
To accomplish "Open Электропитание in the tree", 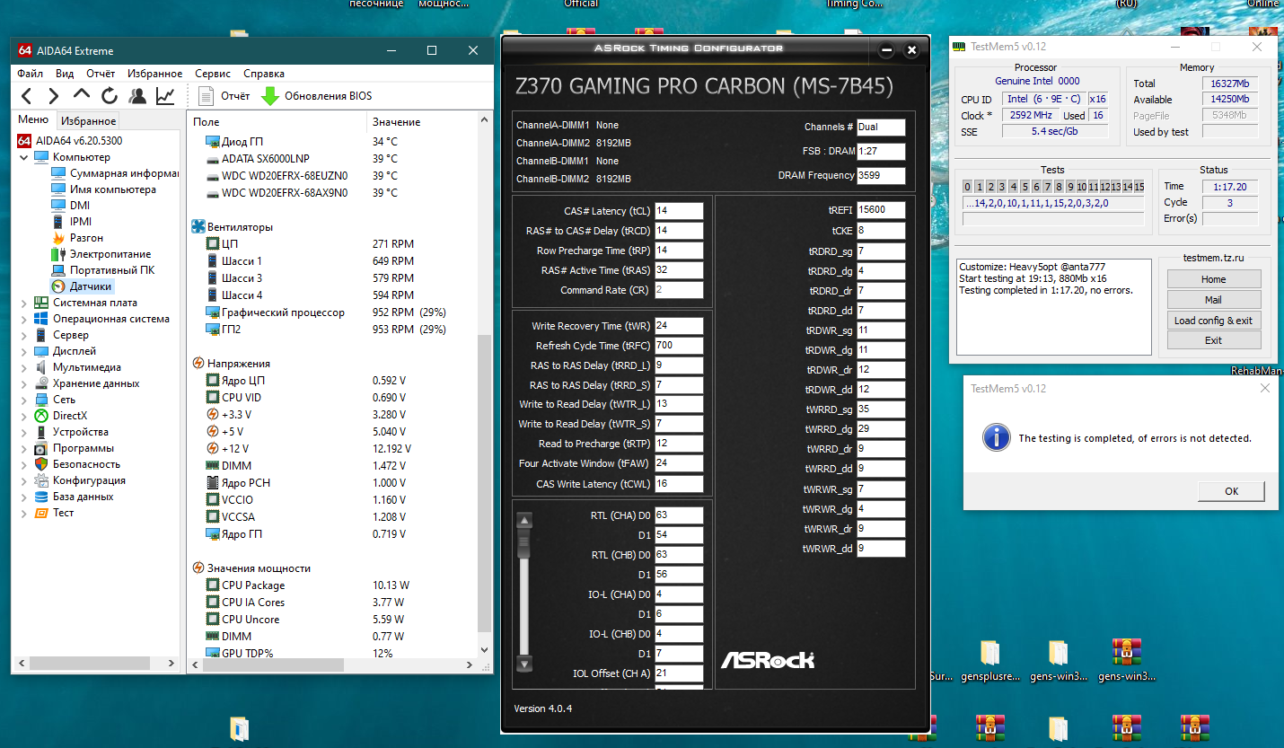I will (101, 254).
